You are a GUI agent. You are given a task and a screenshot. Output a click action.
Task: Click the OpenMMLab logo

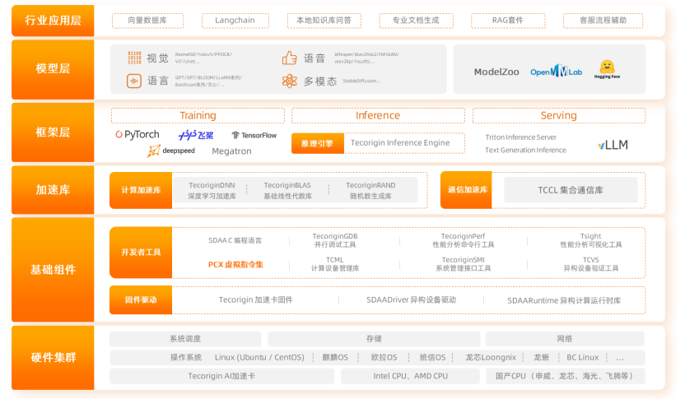coord(556,72)
